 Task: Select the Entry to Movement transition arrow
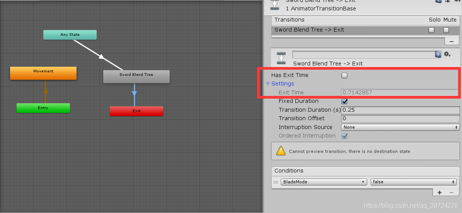(x=45, y=92)
